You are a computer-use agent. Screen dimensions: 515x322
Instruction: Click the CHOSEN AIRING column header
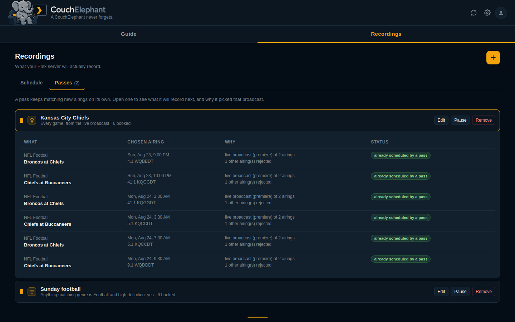tap(146, 142)
